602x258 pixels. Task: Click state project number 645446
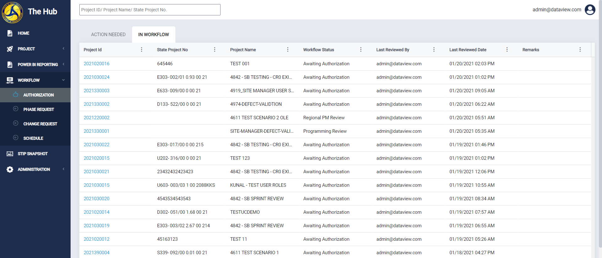pos(165,64)
